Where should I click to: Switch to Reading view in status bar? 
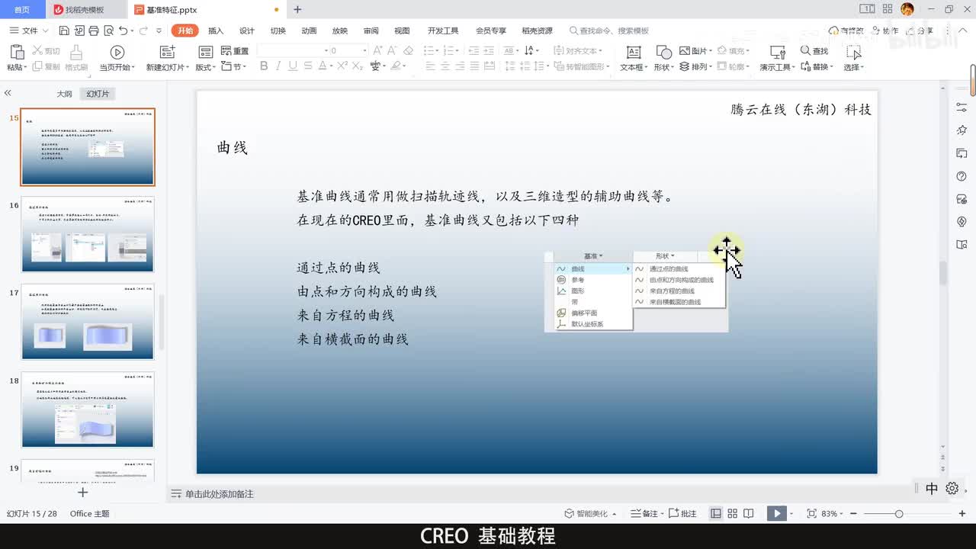749,514
